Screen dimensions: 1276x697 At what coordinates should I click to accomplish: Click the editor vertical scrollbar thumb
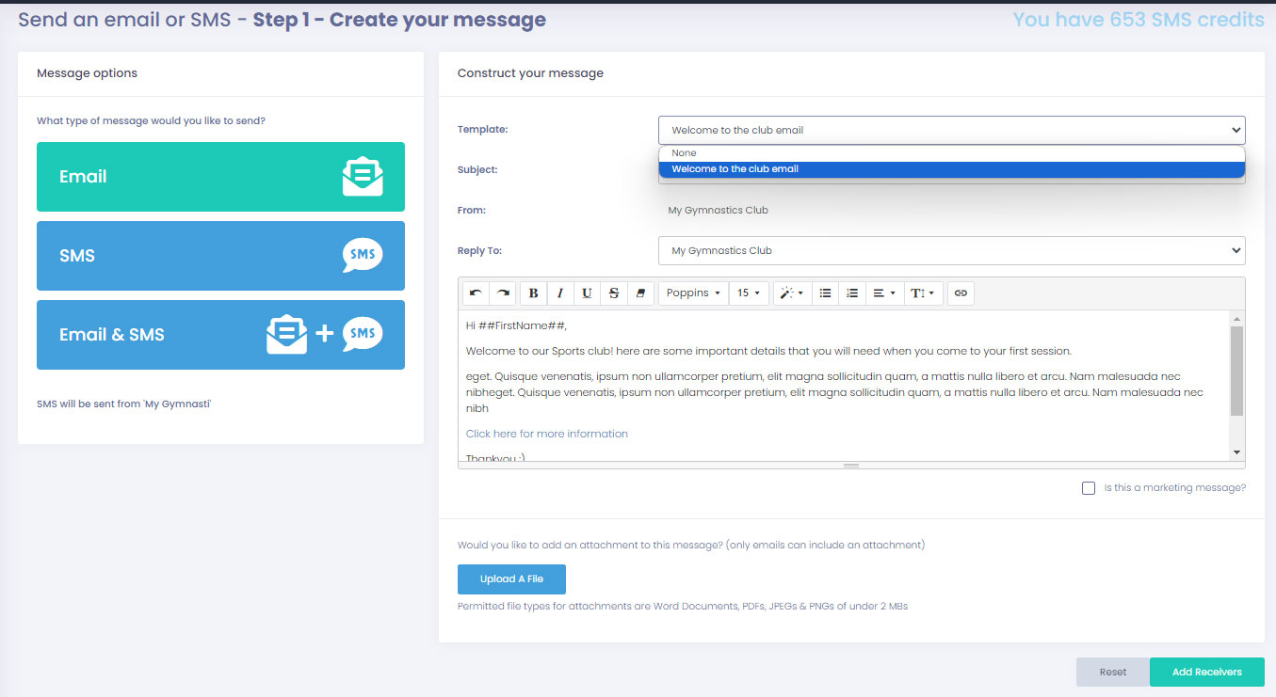coord(1236,371)
